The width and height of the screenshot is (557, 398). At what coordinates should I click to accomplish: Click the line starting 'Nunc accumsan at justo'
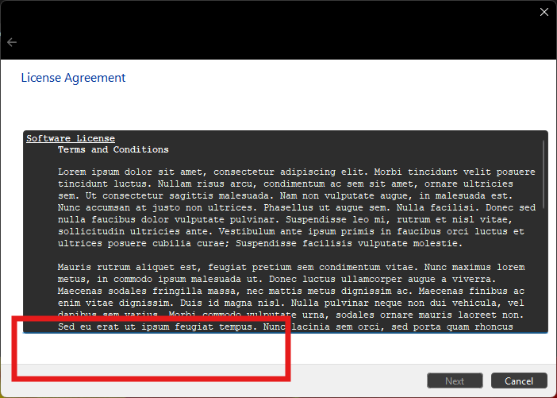click(x=296, y=207)
